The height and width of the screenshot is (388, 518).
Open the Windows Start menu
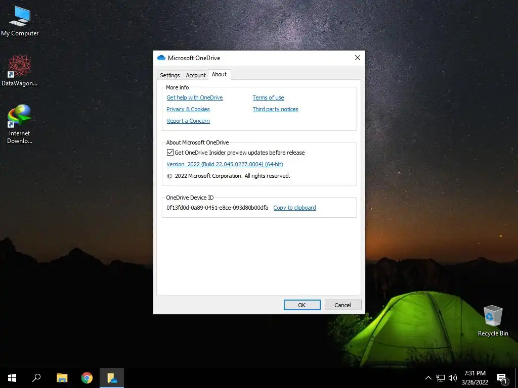[x=12, y=378]
